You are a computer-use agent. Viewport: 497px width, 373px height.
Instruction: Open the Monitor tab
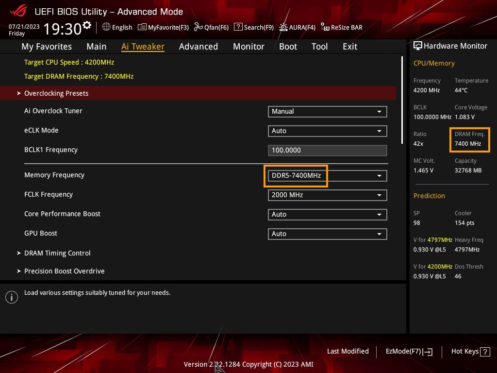tap(249, 47)
